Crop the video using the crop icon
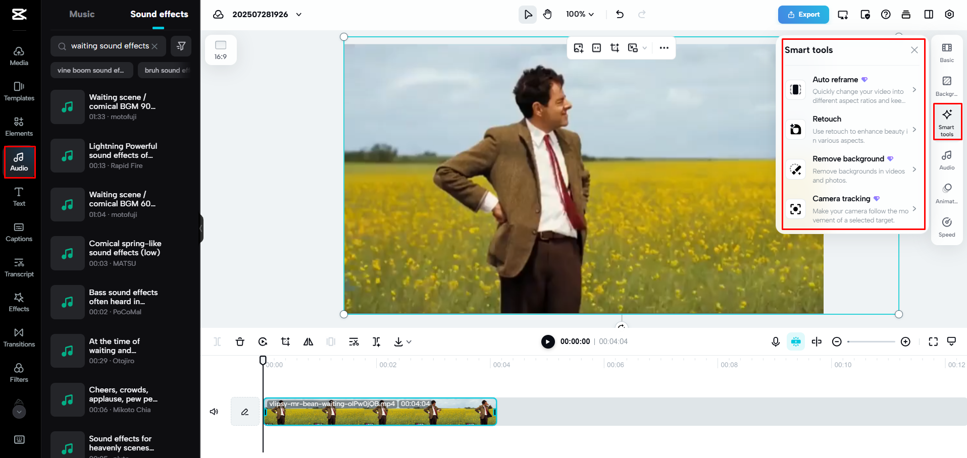967x458 pixels. coord(285,341)
